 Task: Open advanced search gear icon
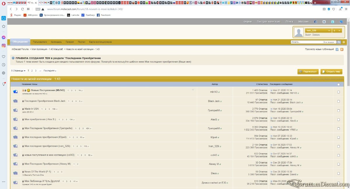344,42
